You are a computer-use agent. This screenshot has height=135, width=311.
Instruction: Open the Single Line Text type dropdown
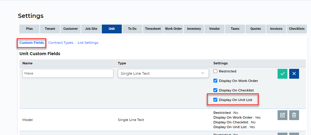[163, 73]
